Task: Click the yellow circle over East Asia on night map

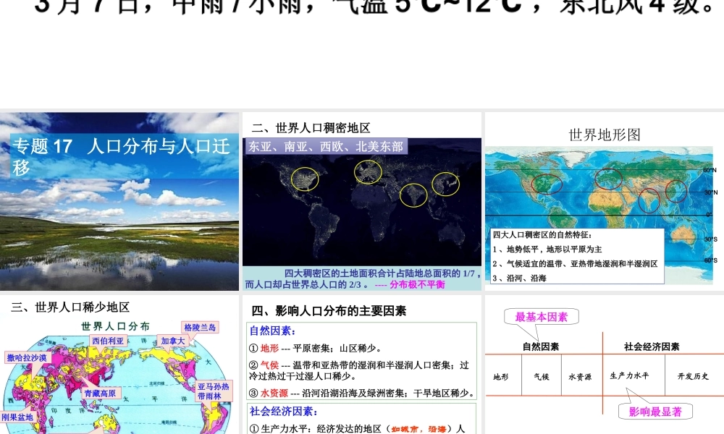Action: coord(445,184)
